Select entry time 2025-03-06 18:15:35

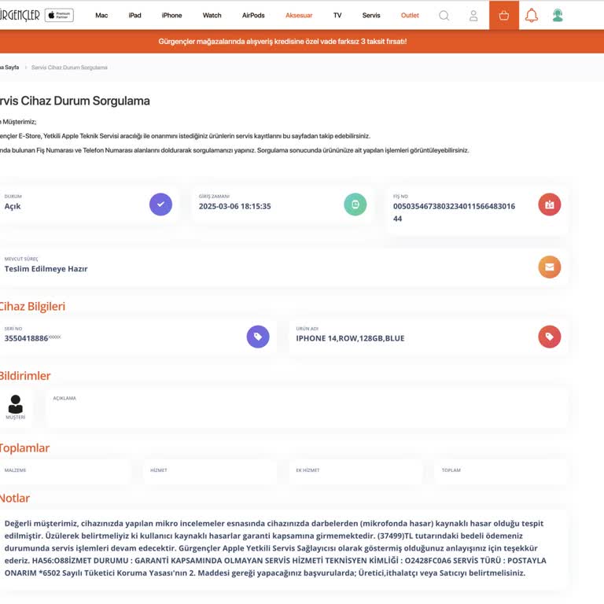pos(234,207)
